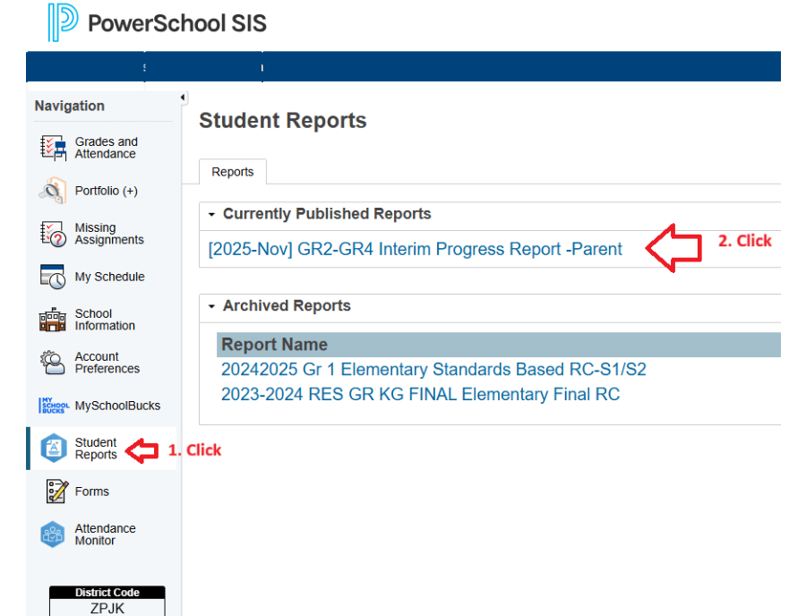Open the My Schedule calendar icon
Screen dimensions: 806x616
click(54, 277)
